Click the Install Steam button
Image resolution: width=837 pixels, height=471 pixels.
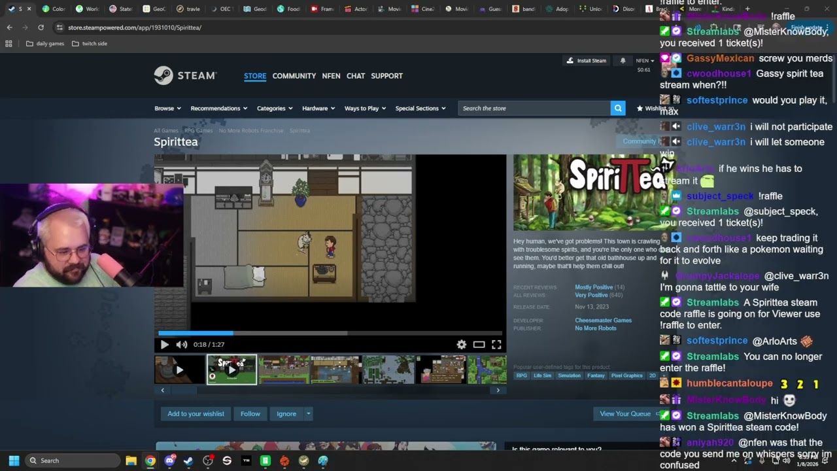click(x=587, y=61)
